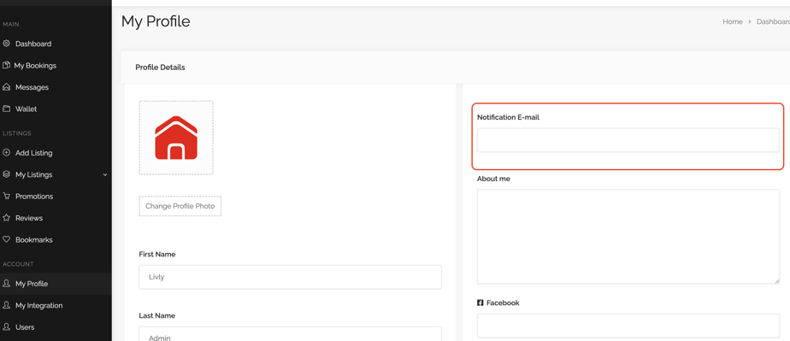Expand the My Listings submenu chevron

(x=105, y=175)
